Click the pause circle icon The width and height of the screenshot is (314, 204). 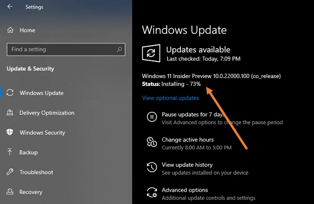click(x=152, y=117)
